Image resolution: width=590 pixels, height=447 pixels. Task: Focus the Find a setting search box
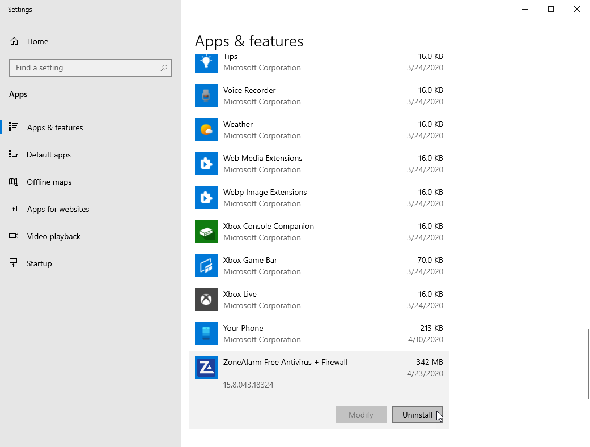(91, 68)
